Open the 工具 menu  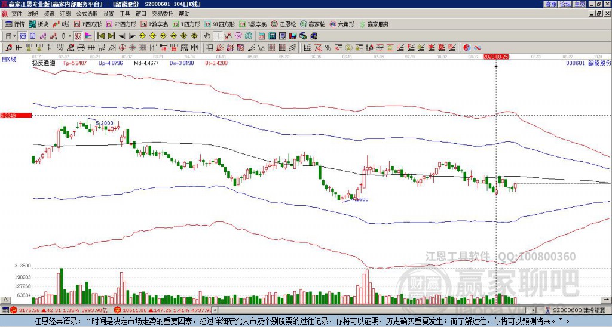click(x=125, y=14)
